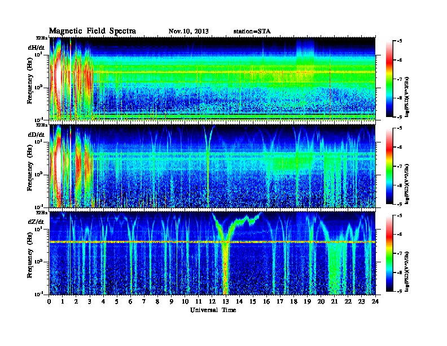Viewport: 447px width, 346px height.
Task: Click the "-8" tick on dD/dt color bar
Action: (x=400, y=185)
